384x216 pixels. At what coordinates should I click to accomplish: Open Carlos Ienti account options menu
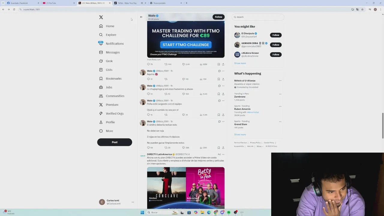click(x=133, y=202)
